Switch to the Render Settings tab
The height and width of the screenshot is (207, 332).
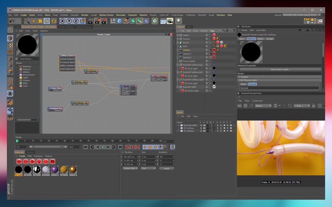click(66, 27)
